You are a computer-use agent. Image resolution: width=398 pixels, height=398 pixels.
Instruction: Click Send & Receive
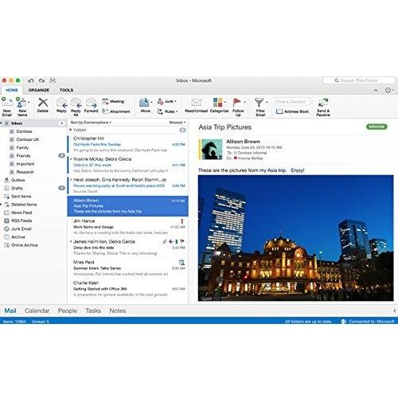[323, 107]
